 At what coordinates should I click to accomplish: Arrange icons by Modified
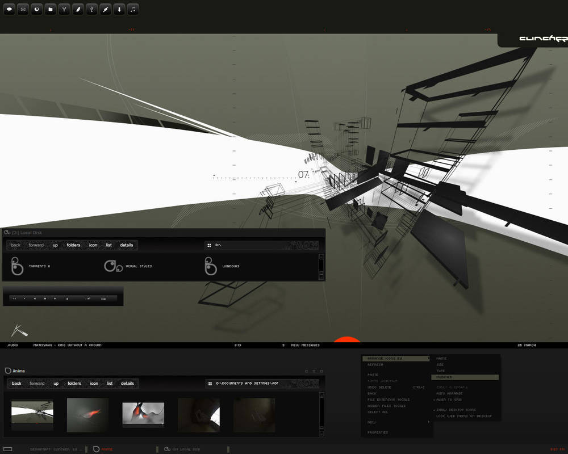tap(465, 377)
